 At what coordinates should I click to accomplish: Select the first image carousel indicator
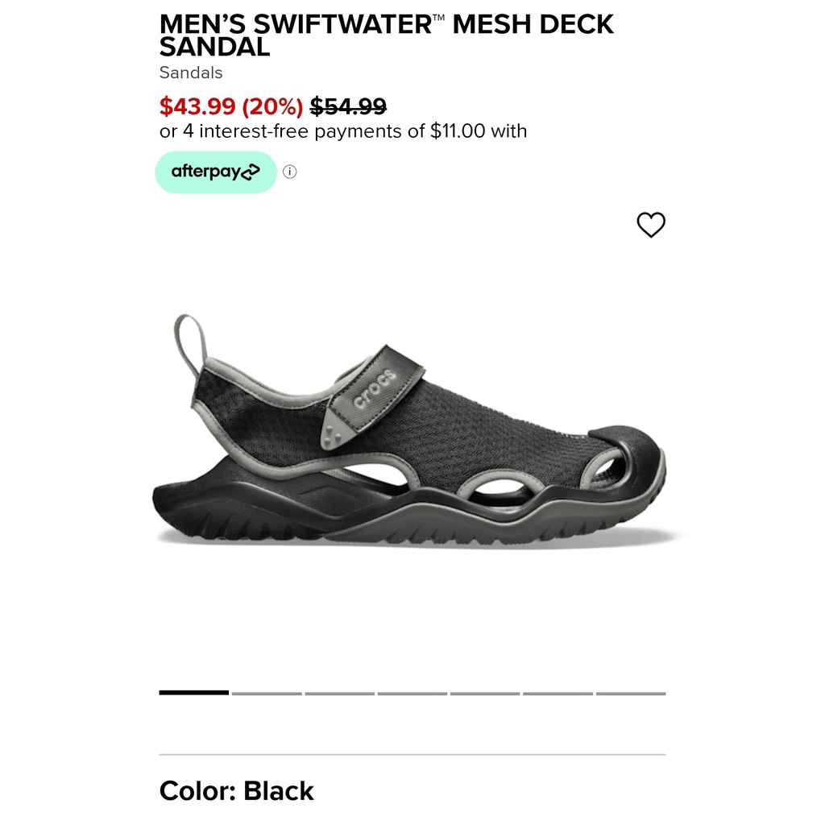[194, 693]
